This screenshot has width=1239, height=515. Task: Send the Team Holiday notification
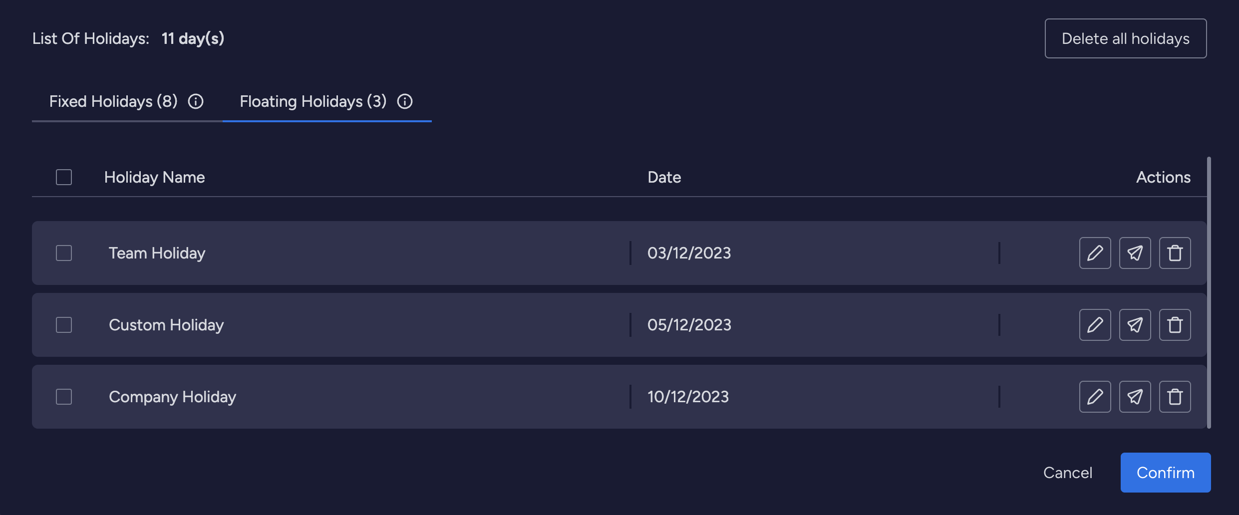pyautogui.click(x=1135, y=253)
